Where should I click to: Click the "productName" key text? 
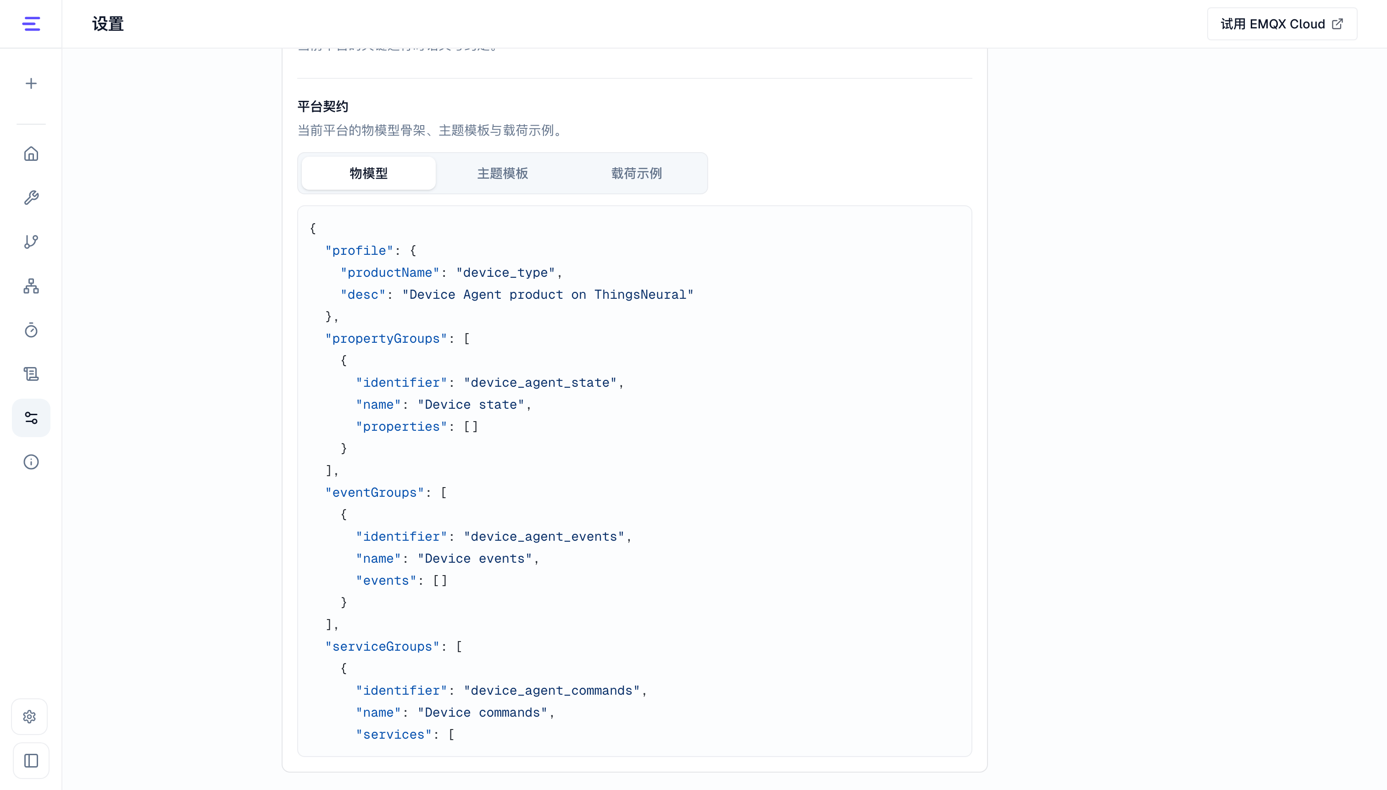[x=389, y=272]
